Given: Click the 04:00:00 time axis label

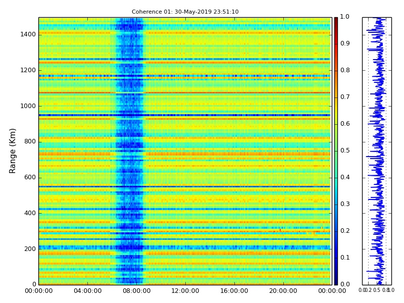Looking at the screenshot, I should click(87, 291).
